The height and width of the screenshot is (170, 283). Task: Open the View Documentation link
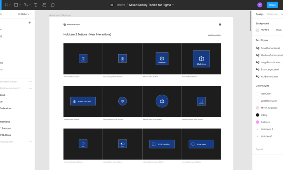point(214,35)
